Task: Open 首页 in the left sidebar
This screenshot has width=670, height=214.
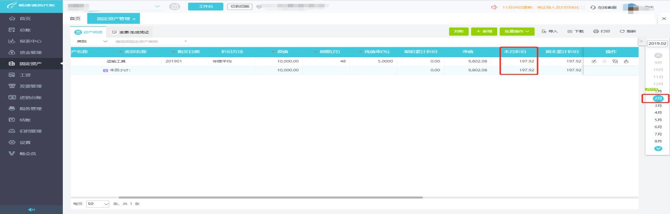Action: pos(25,19)
